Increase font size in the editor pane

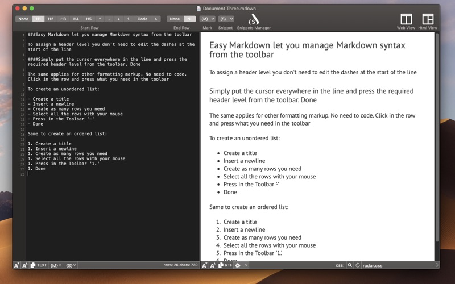pos(24,265)
